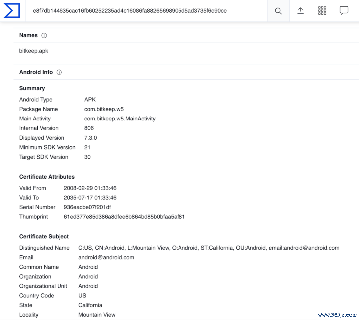
Task: Open the apps grid menu icon
Action: (x=322, y=11)
